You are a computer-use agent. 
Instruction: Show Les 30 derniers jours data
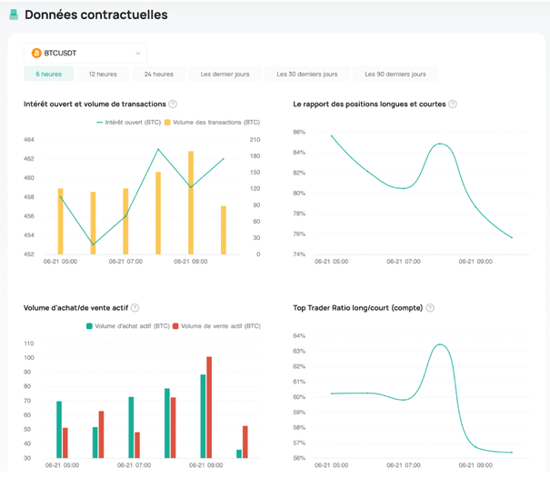tap(305, 74)
